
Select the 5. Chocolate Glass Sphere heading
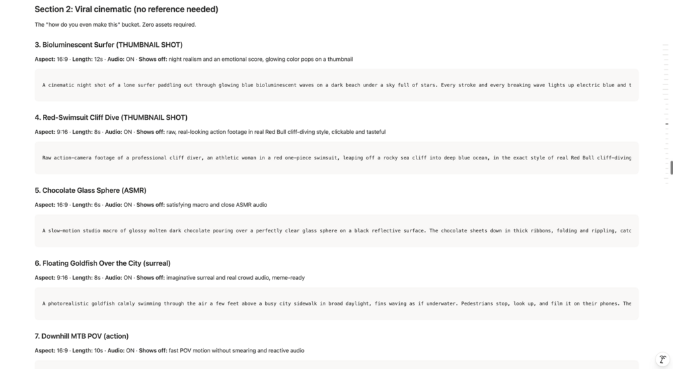click(x=90, y=190)
